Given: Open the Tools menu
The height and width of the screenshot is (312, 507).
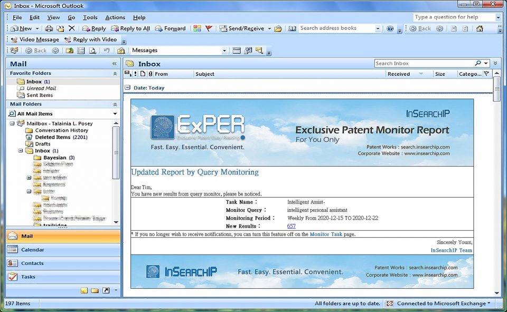Looking at the screenshot, I should (90, 17).
